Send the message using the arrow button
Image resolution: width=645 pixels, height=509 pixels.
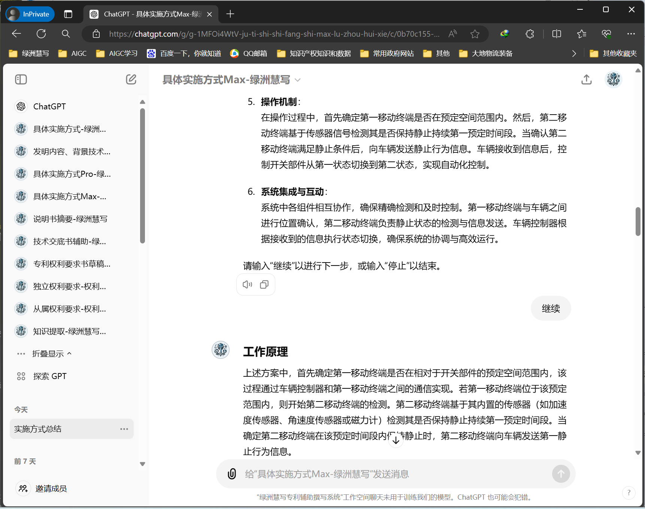click(x=561, y=474)
